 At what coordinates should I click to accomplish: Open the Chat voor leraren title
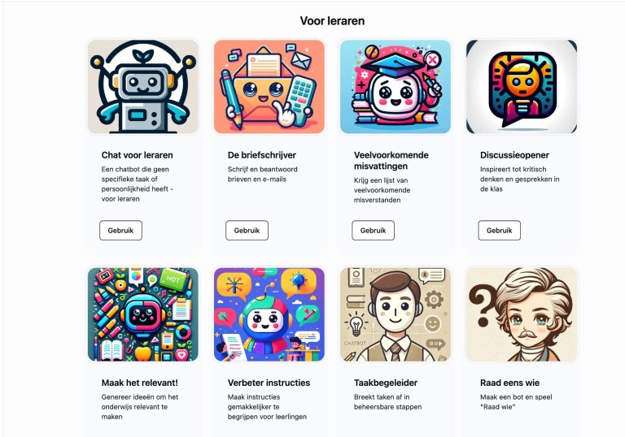(137, 155)
